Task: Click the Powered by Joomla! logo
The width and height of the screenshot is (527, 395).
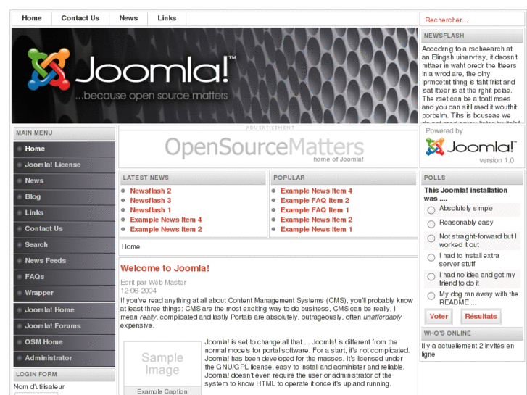Action: [x=470, y=147]
